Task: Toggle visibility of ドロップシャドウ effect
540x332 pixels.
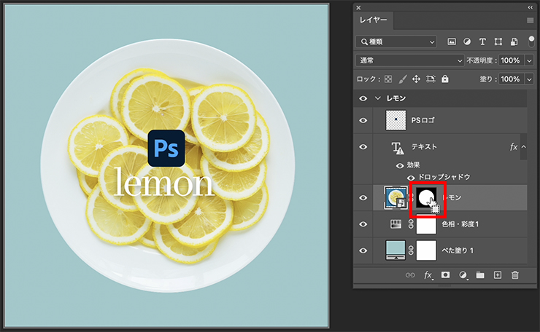Action: 410,177
